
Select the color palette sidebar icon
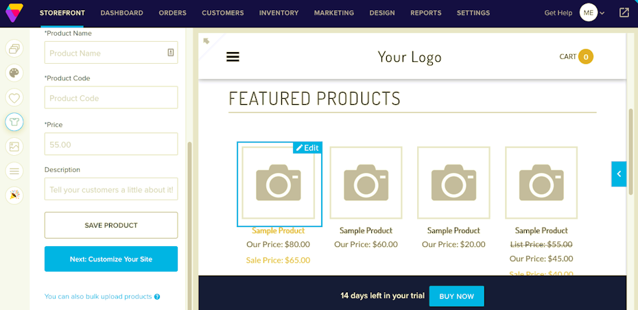point(14,73)
